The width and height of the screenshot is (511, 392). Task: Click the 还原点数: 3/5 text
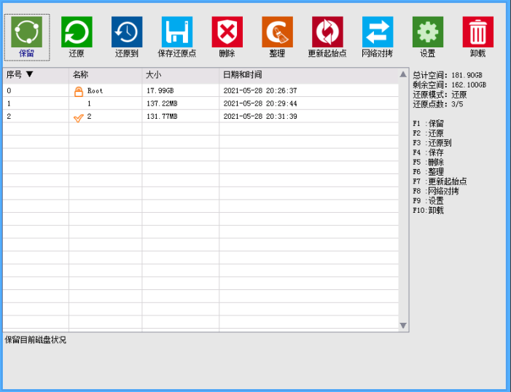point(438,104)
